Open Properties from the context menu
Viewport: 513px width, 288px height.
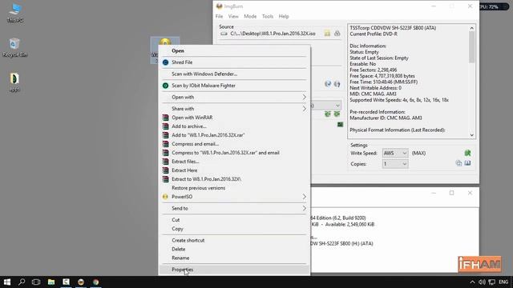(x=234, y=270)
